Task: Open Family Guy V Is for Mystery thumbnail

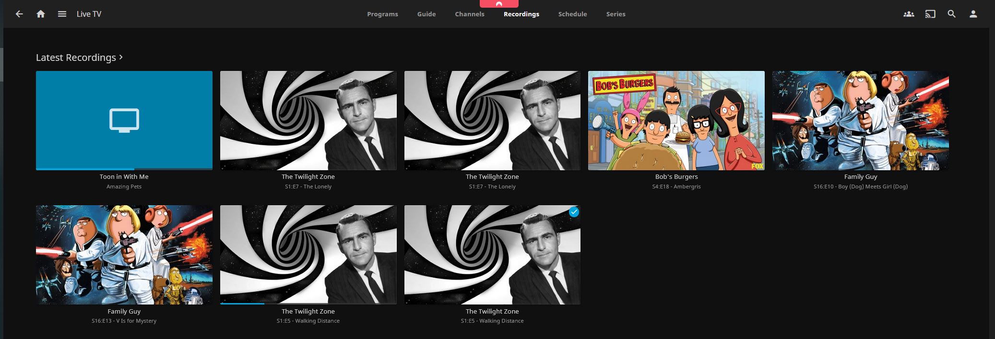Action: (x=124, y=255)
